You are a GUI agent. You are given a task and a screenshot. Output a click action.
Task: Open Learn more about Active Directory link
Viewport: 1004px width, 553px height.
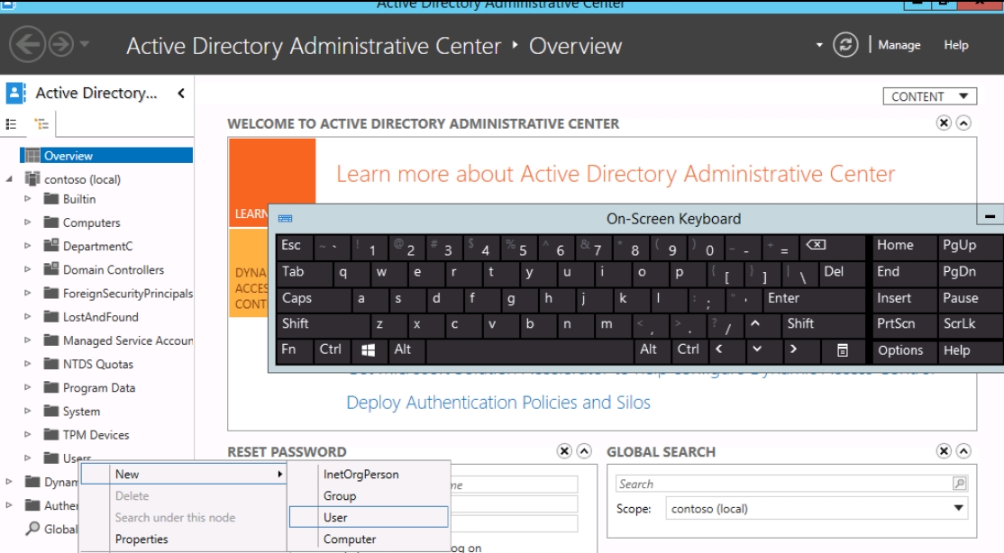click(616, 174)
